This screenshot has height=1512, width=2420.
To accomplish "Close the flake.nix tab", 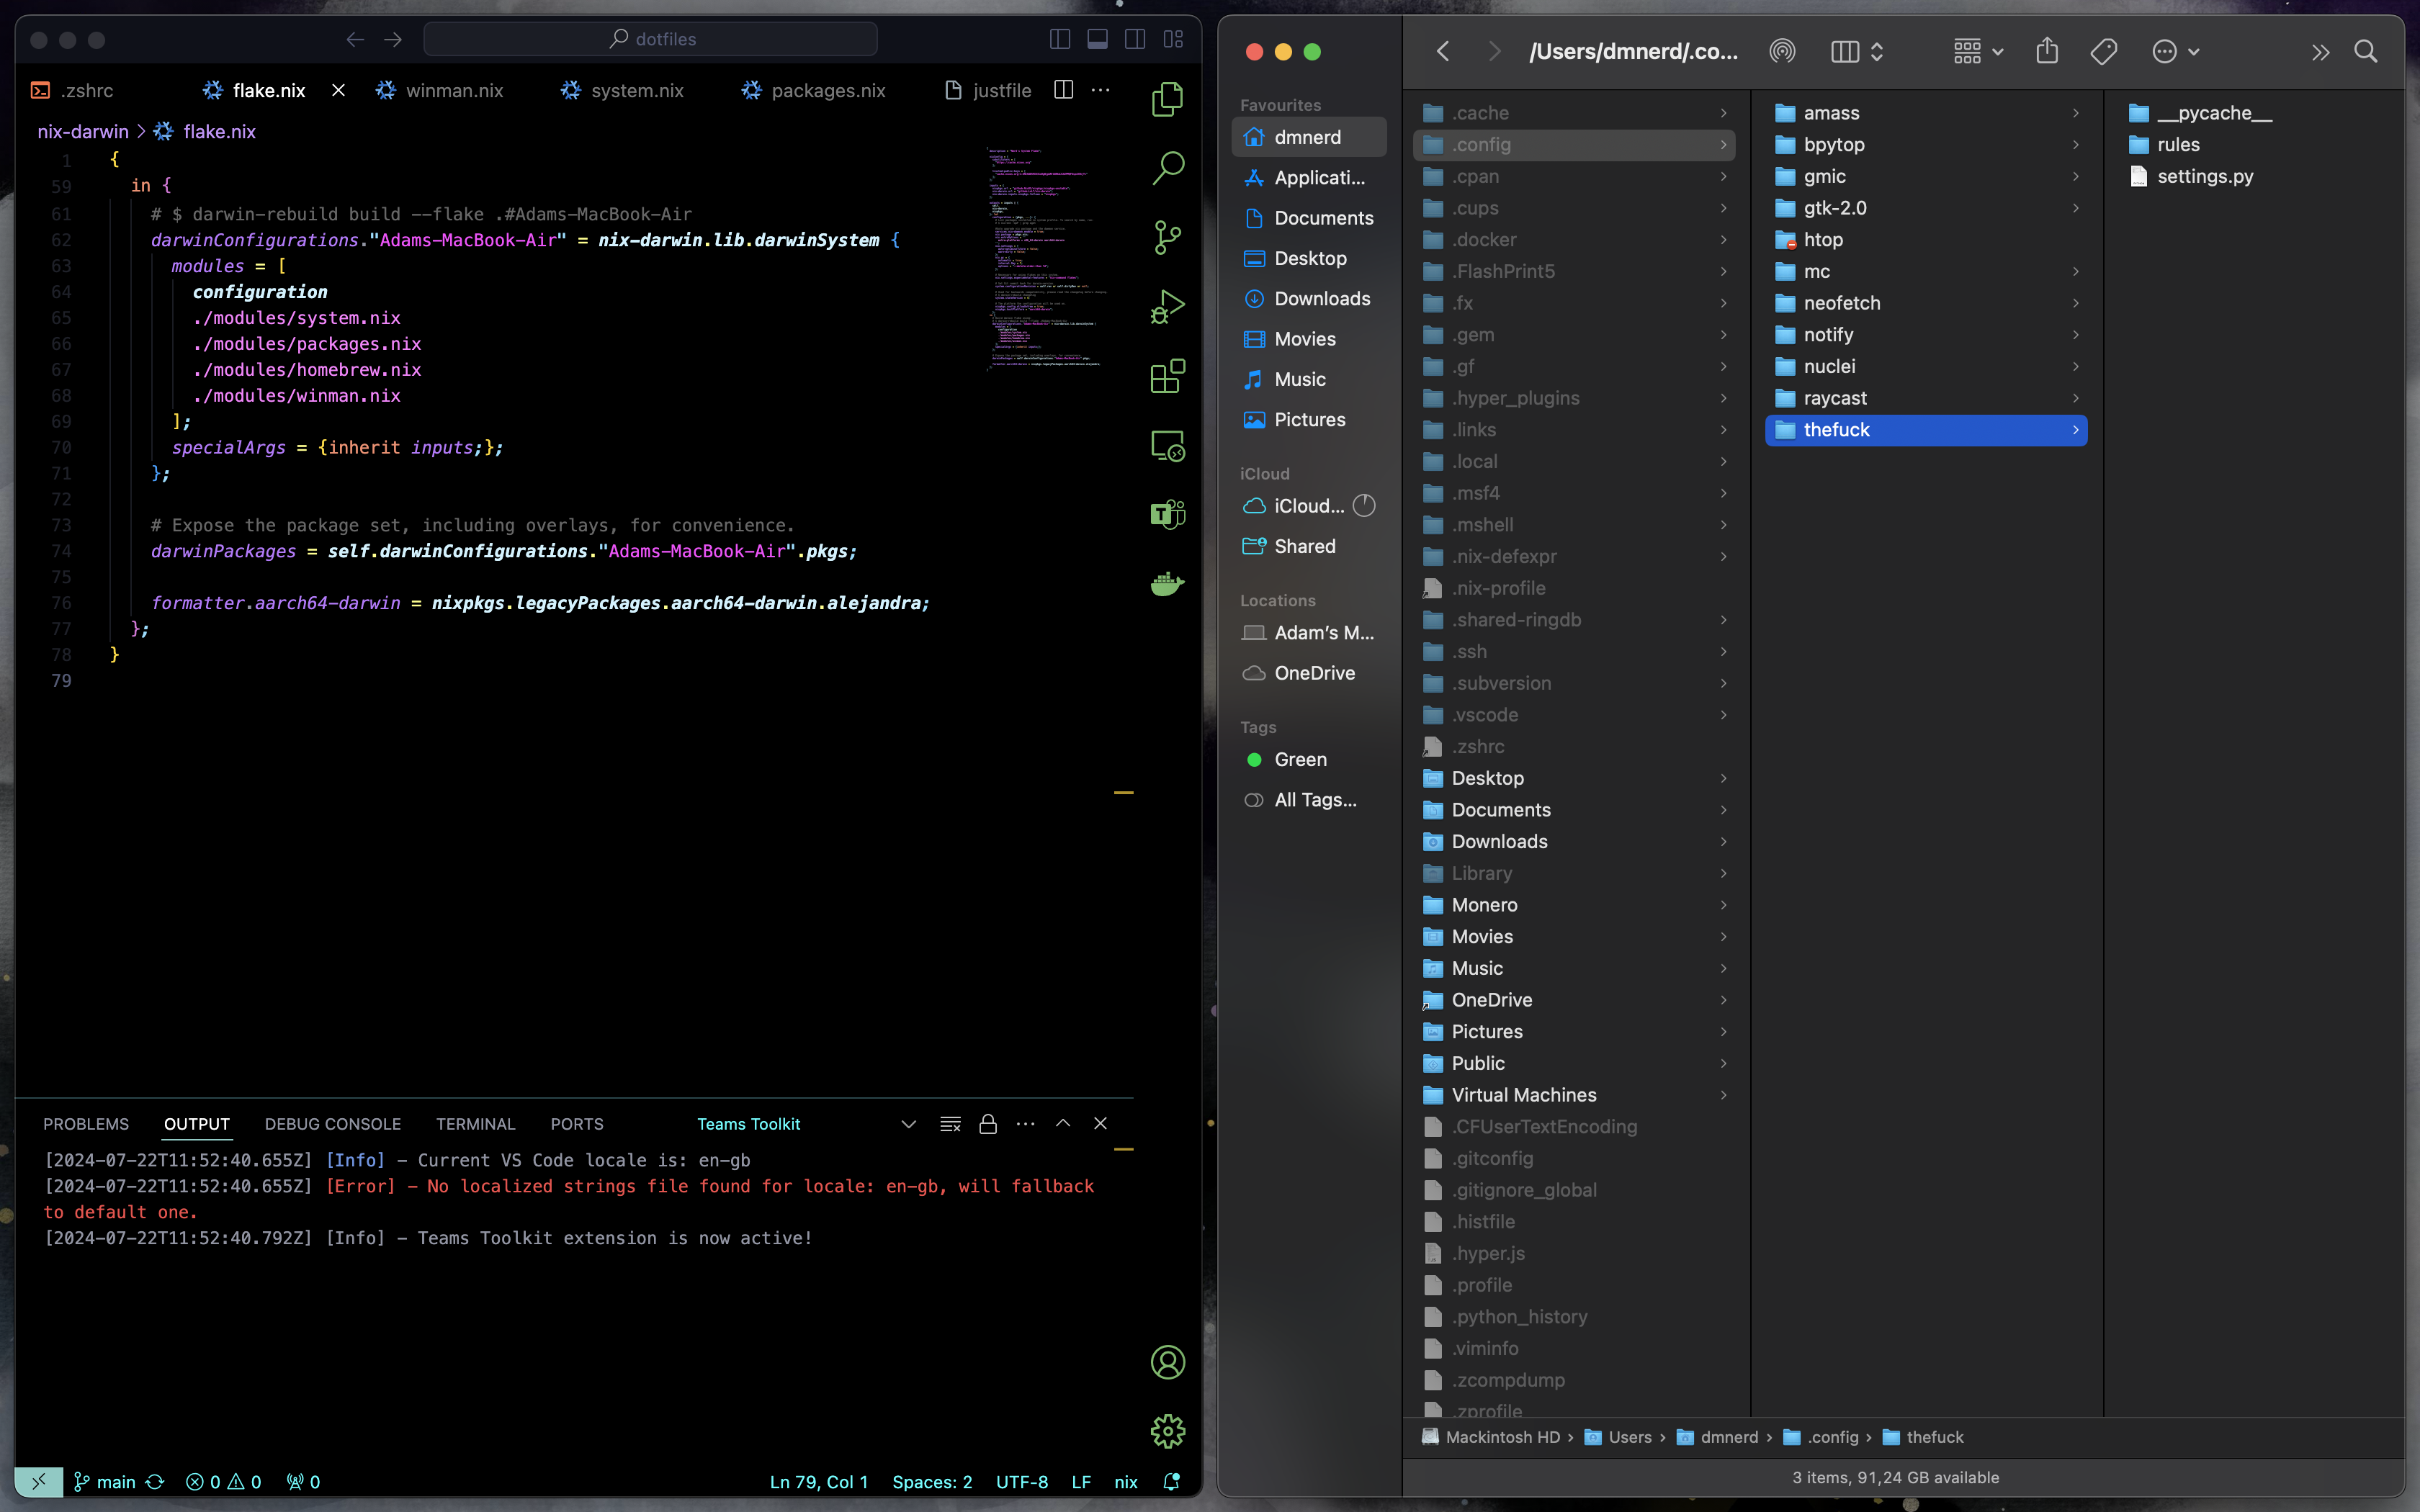I will 339,90.
